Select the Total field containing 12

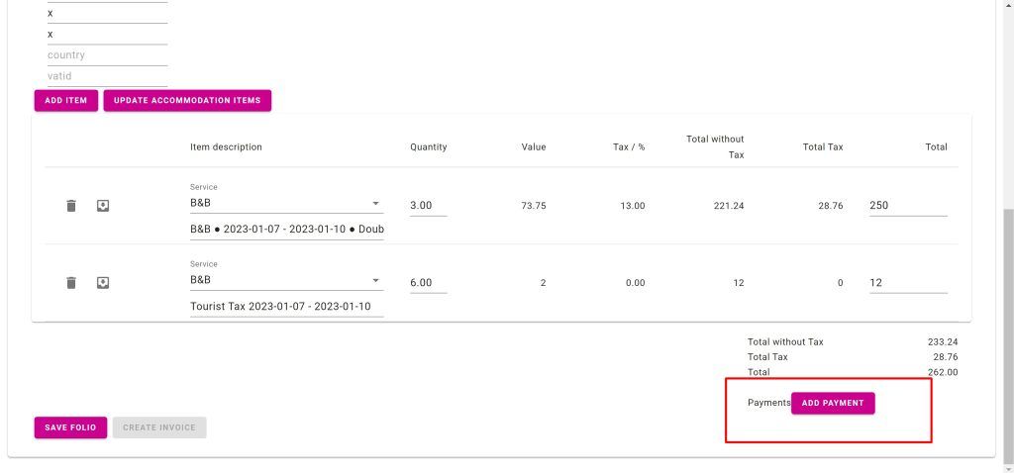(907, 283)
